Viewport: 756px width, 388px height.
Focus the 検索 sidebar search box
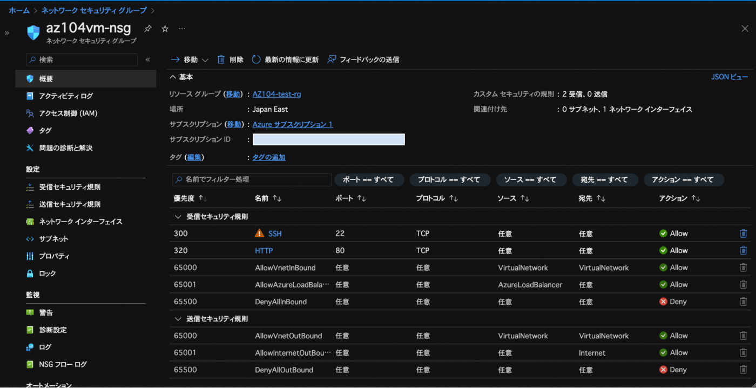click(82, 59)
